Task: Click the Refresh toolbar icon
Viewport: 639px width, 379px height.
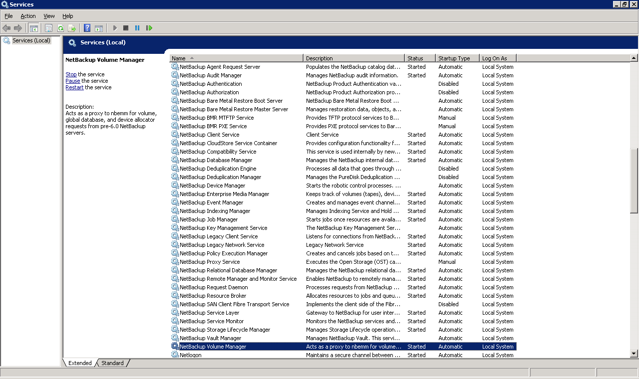Action: 60,28
